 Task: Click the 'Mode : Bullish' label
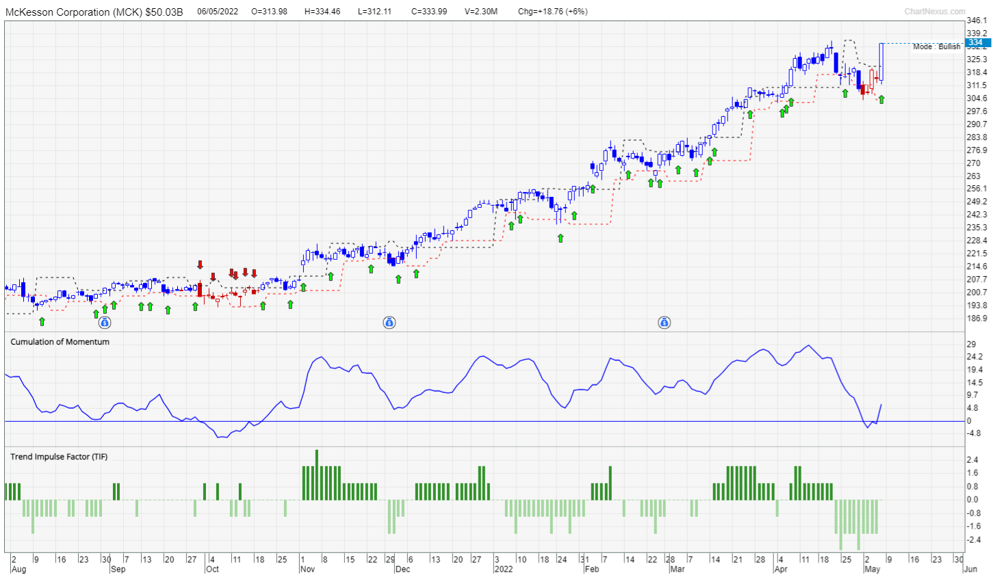[936, 46]
